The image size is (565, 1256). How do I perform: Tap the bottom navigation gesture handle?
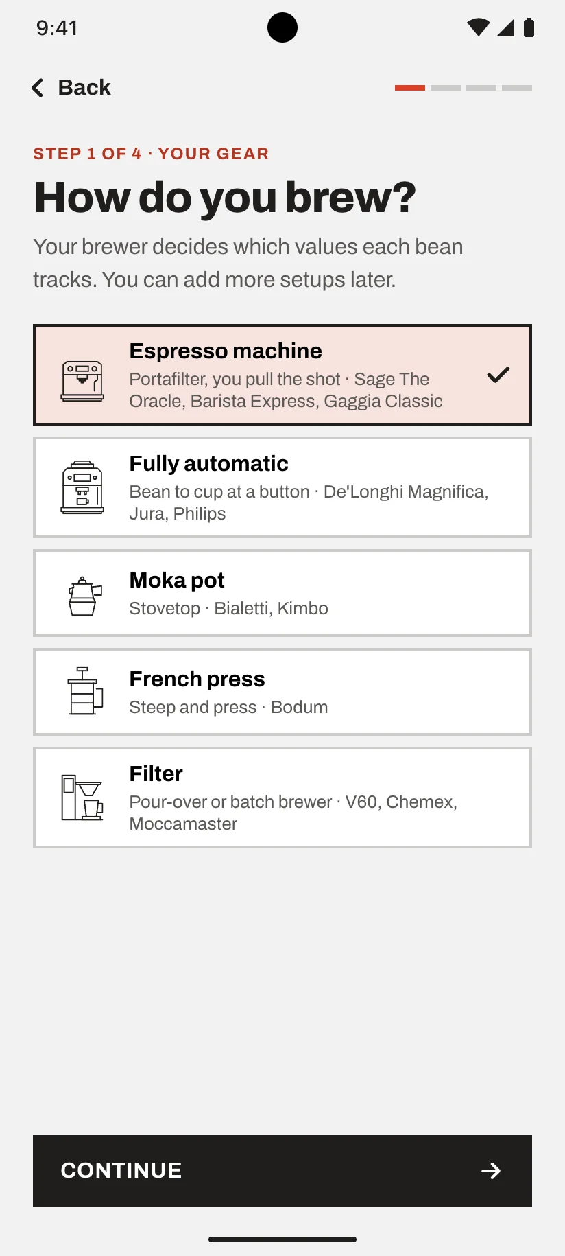[x=282, y=1240]
